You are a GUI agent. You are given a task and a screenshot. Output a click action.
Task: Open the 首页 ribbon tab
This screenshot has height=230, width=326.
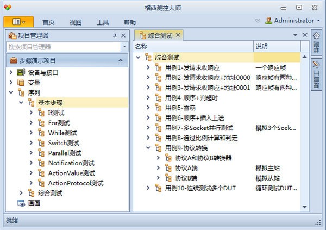pos(48,22)
